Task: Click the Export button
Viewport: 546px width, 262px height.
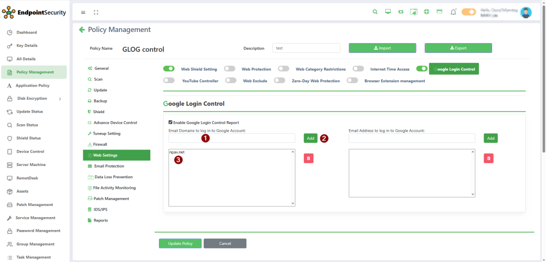Action: (458, 48)
